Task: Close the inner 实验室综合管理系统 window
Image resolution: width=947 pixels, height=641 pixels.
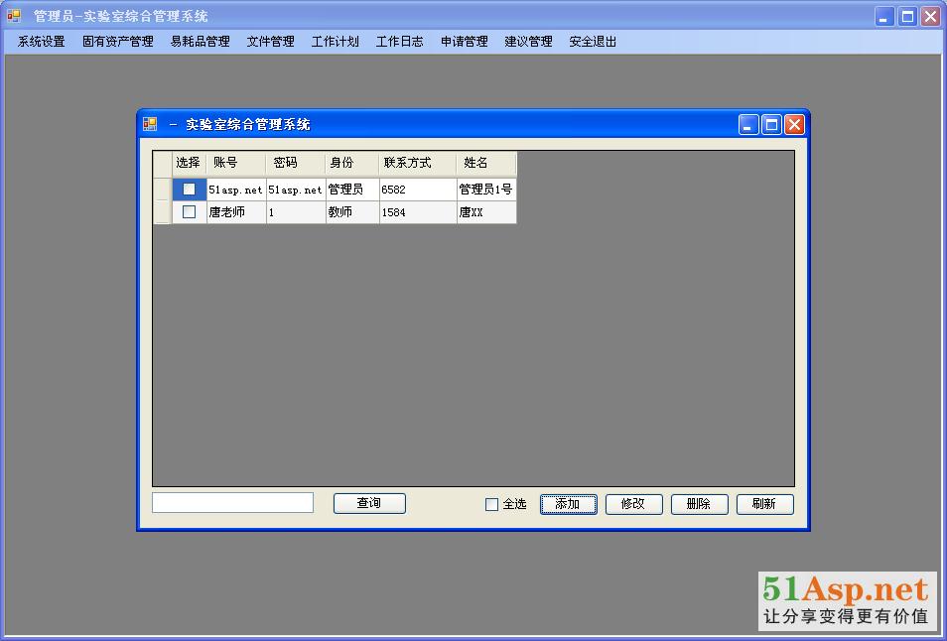Action: tap(794, 125)
